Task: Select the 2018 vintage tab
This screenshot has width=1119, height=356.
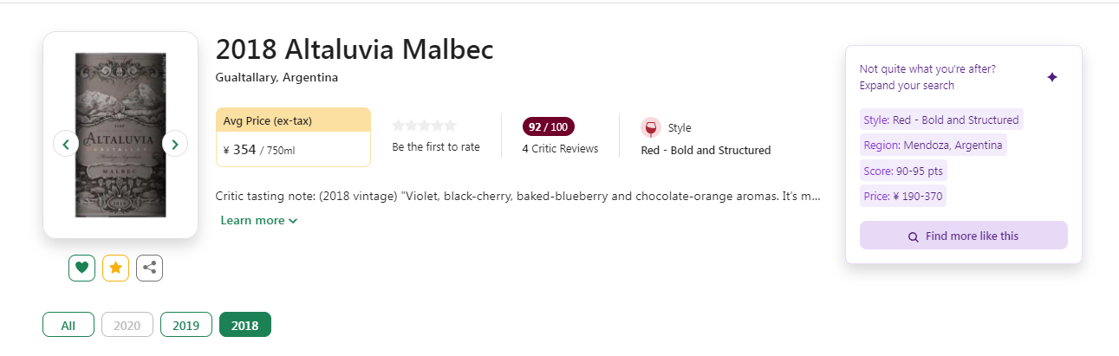Action: pos(245,325)
